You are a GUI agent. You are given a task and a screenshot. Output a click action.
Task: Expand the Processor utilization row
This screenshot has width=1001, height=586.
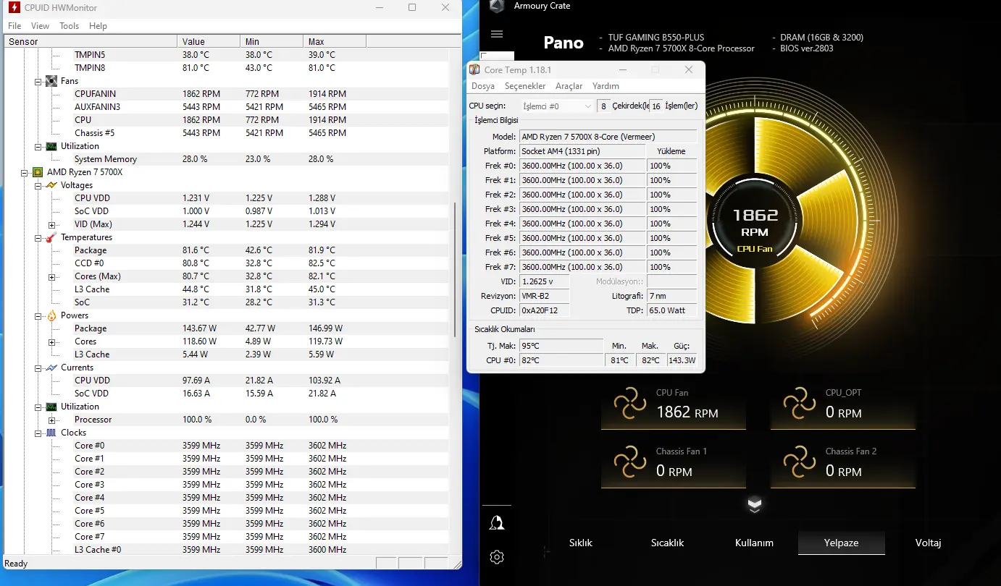52,420
